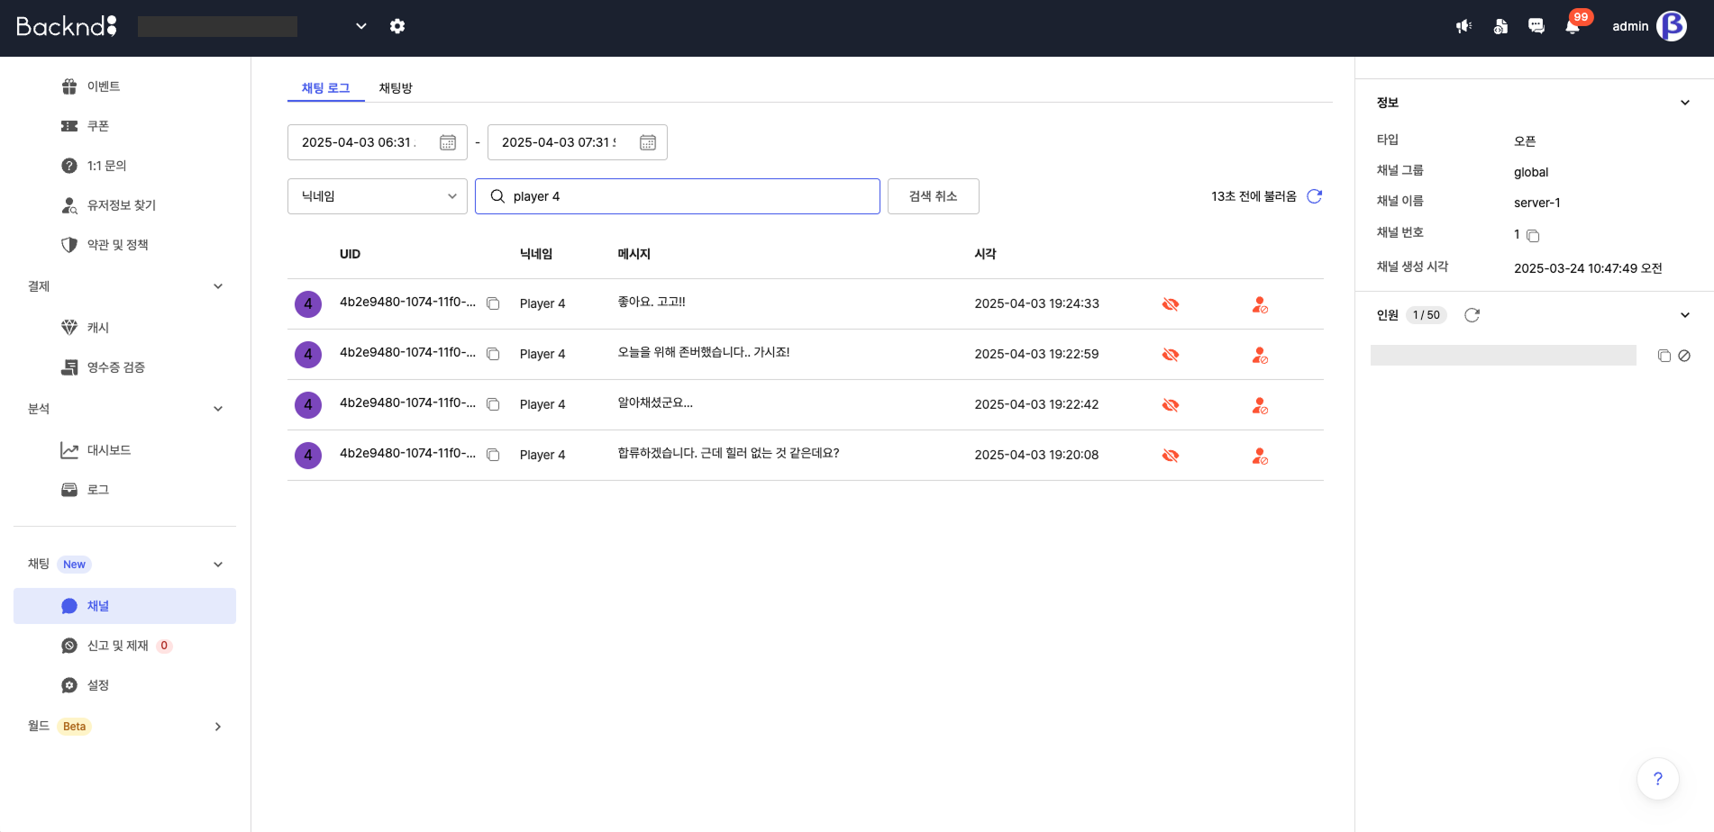This screenshot has width=1714, height=832.
Task: Copy UID of the 19:20:08 message row
Action: (x=493, y=455)
